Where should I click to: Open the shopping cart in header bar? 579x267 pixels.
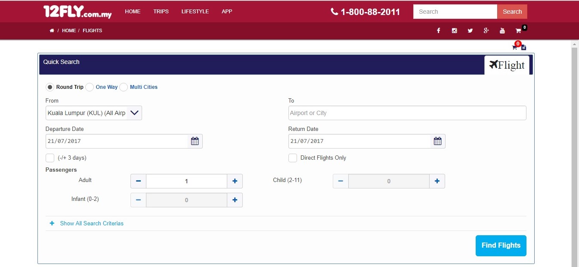tap(518, 30)
